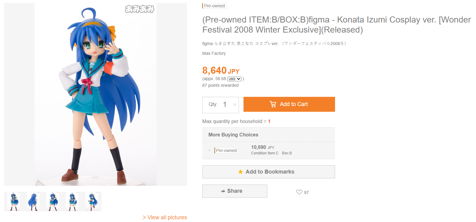Click the yellow star icon in Add to Bookmarks
476x222 pixels.
coord(240,172)
